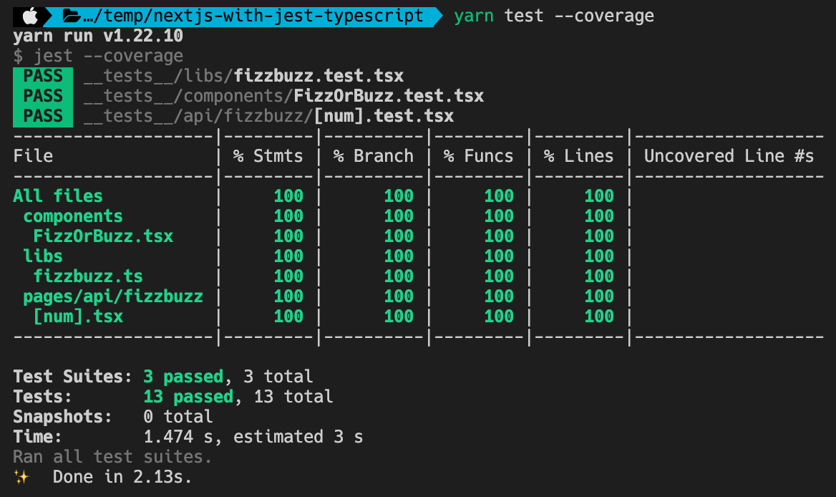Click the 'yarn run v1.22.10' line
The height and width of the screenshot is (497, 836).
(98, 37)
